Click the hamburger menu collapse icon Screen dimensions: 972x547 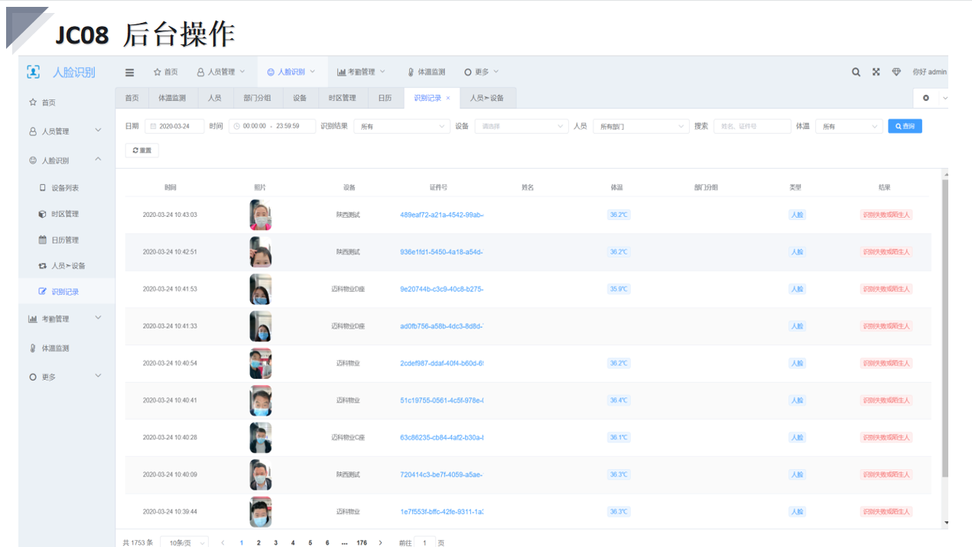click(130, 73)
